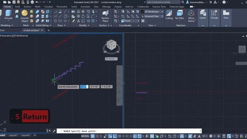The width and height of the screenshot is (247, 139).
Task: Open a new drawing tab with plus
Action: (x=49, y=30)
